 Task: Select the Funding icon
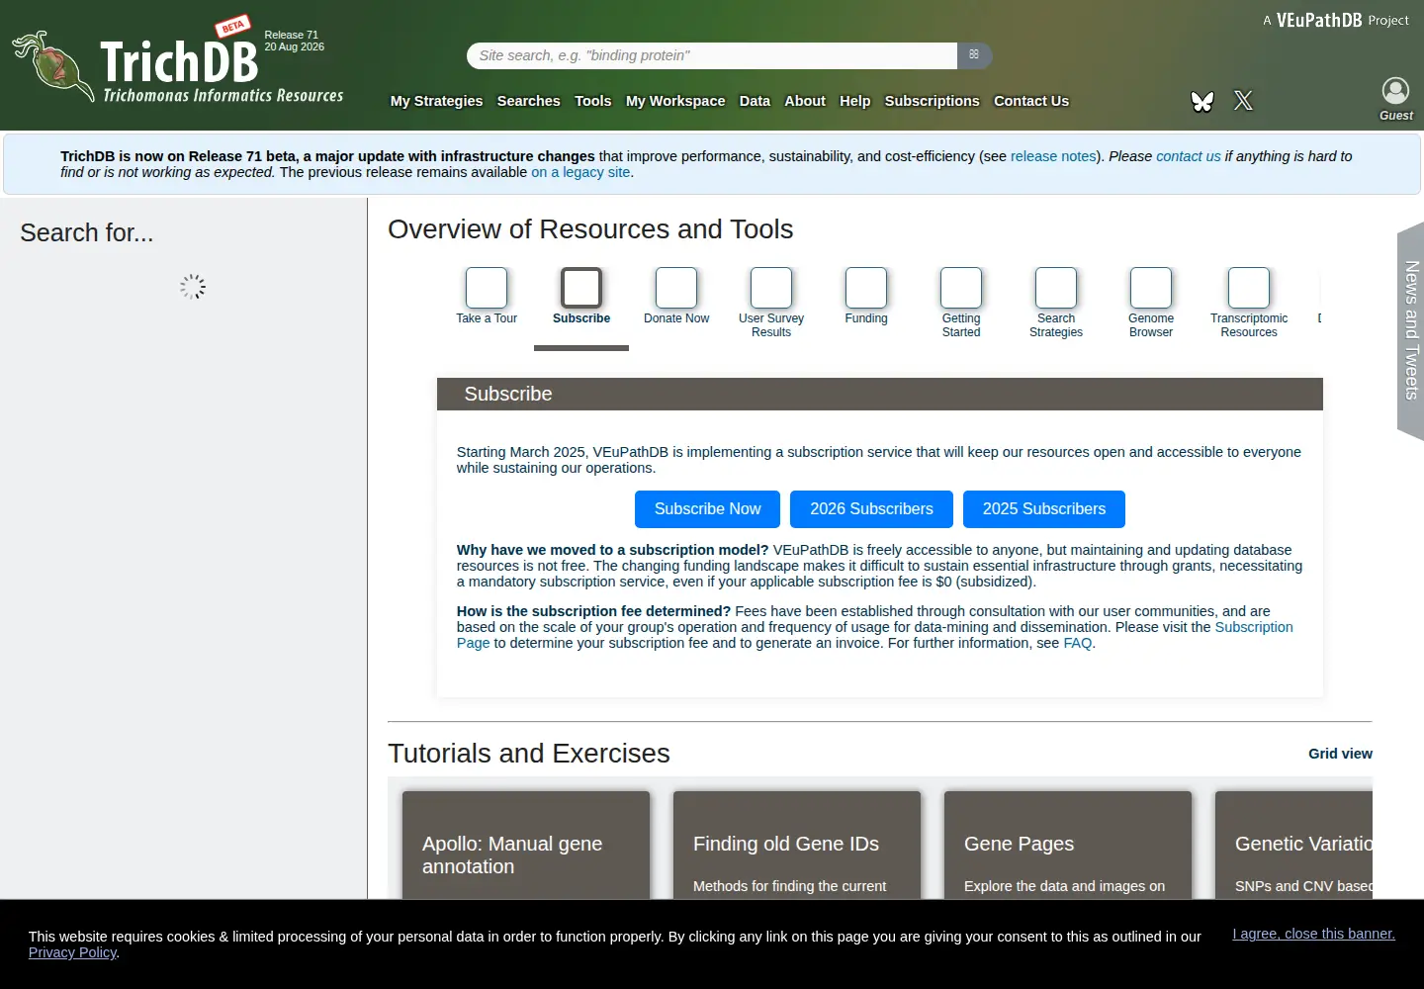click(x=866, y=288)
